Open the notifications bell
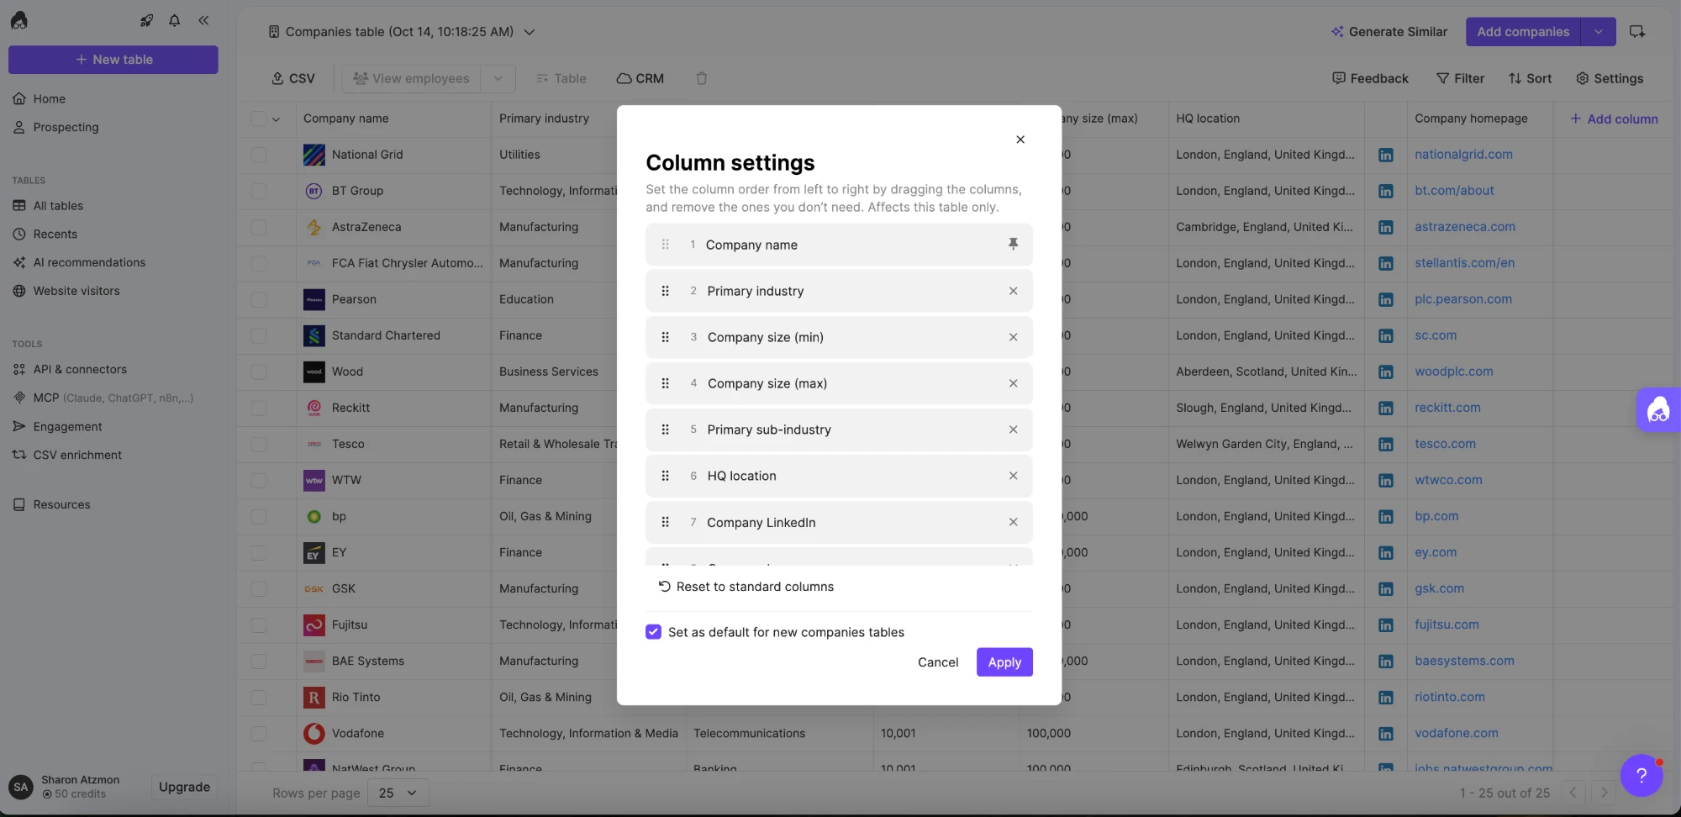The height and width of the screenshot is (817, 1681). (175, 20)
